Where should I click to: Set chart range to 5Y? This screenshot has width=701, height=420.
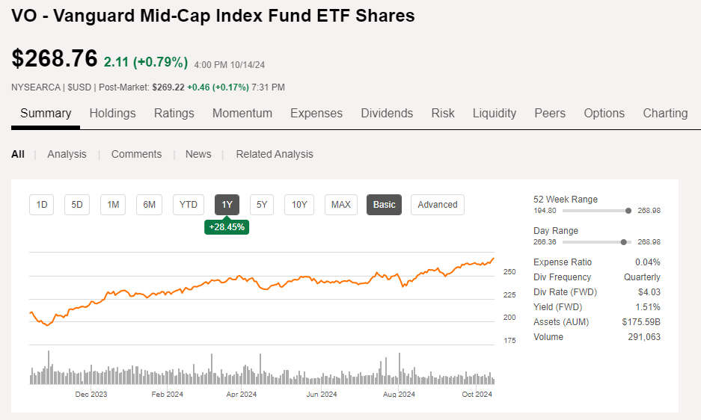262,205
